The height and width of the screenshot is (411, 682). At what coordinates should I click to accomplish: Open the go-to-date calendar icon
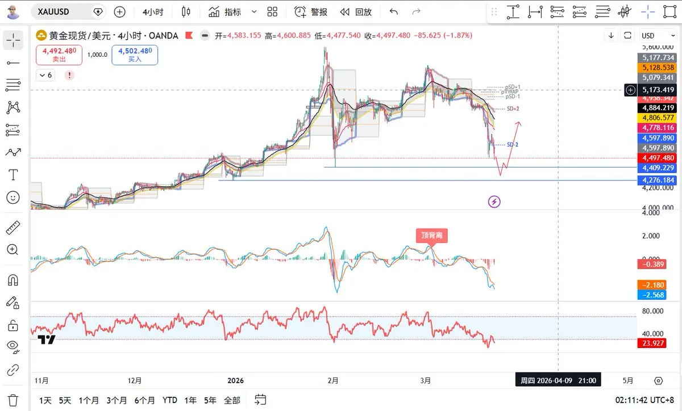point(260,400)
